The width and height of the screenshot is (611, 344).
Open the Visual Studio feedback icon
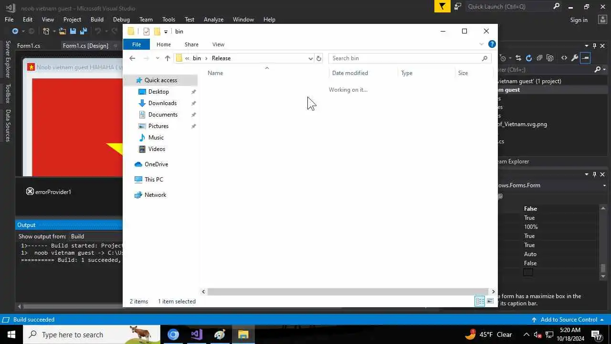click(458, 6)
